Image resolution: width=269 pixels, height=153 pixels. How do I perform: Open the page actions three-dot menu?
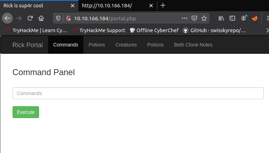[x=185, y=18]
